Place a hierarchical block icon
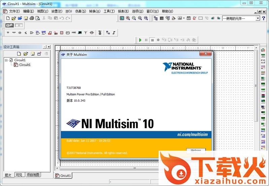 (x=108, y=33)
